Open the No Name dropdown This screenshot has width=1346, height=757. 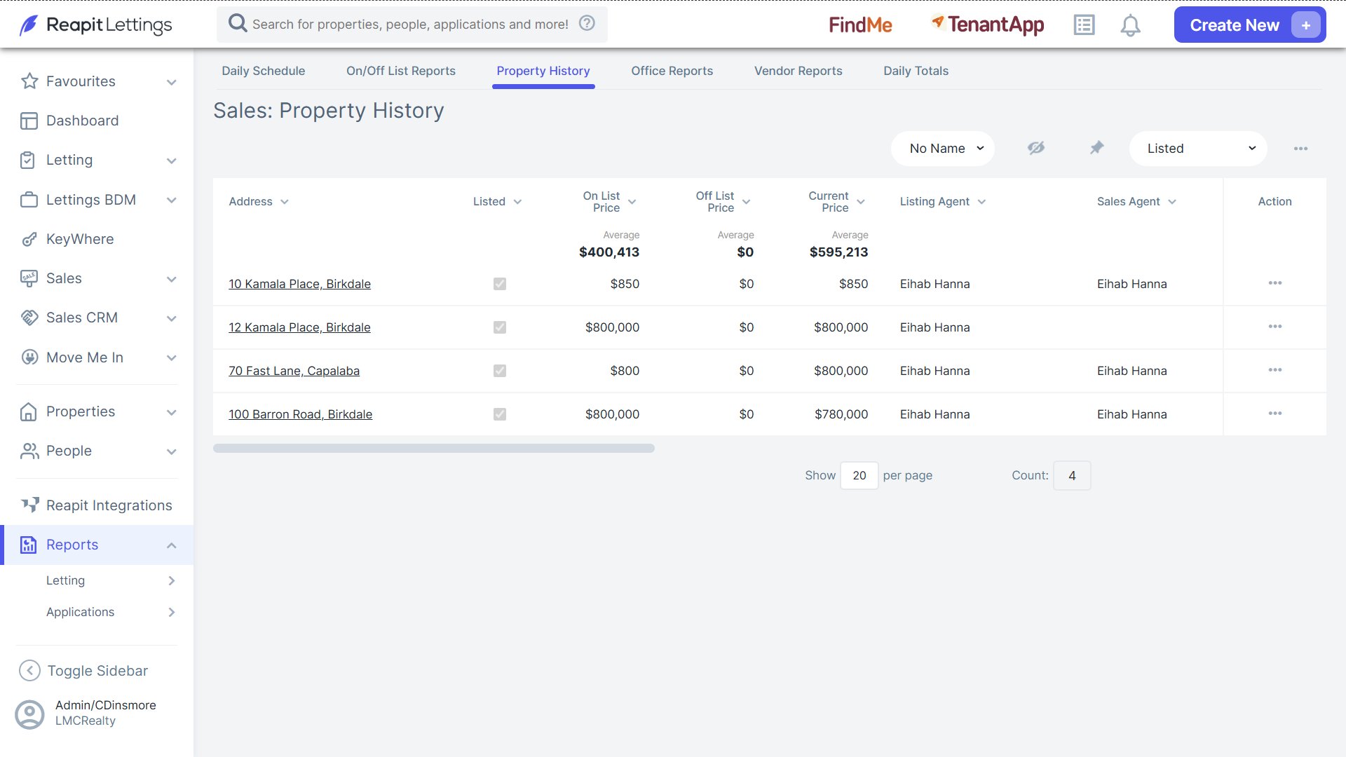943,149
